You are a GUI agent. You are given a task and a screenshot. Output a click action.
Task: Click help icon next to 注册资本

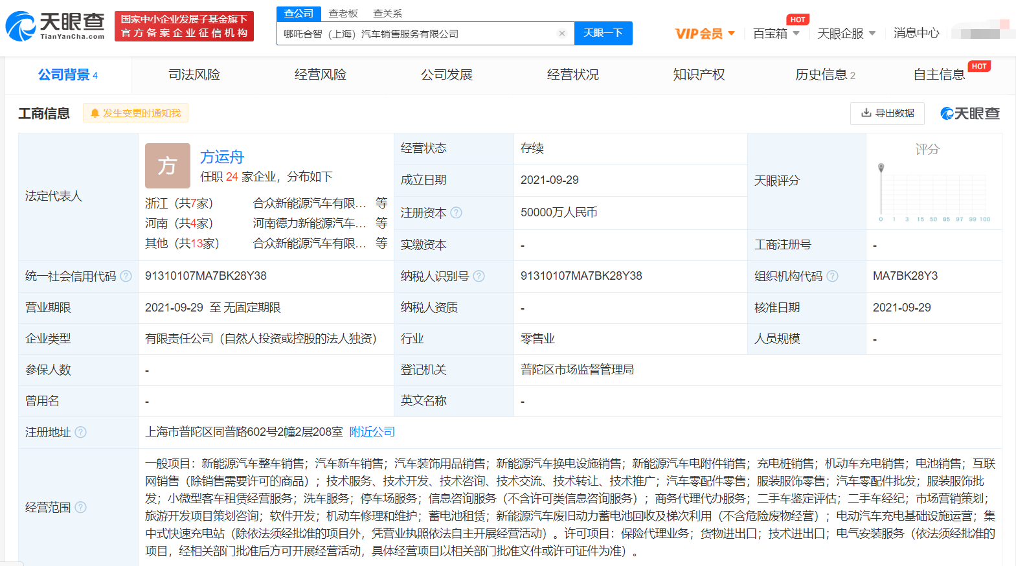click(x=457, y=212)
